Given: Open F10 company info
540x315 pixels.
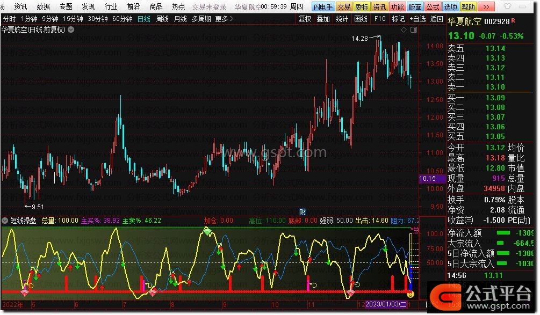Looking at the screenshot, I should tap(380, 19).
